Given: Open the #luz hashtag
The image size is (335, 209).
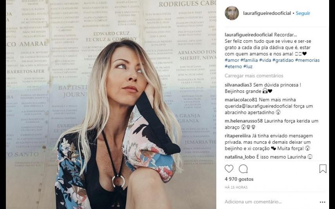Looking at the screenshot, I should coord(248,67).
